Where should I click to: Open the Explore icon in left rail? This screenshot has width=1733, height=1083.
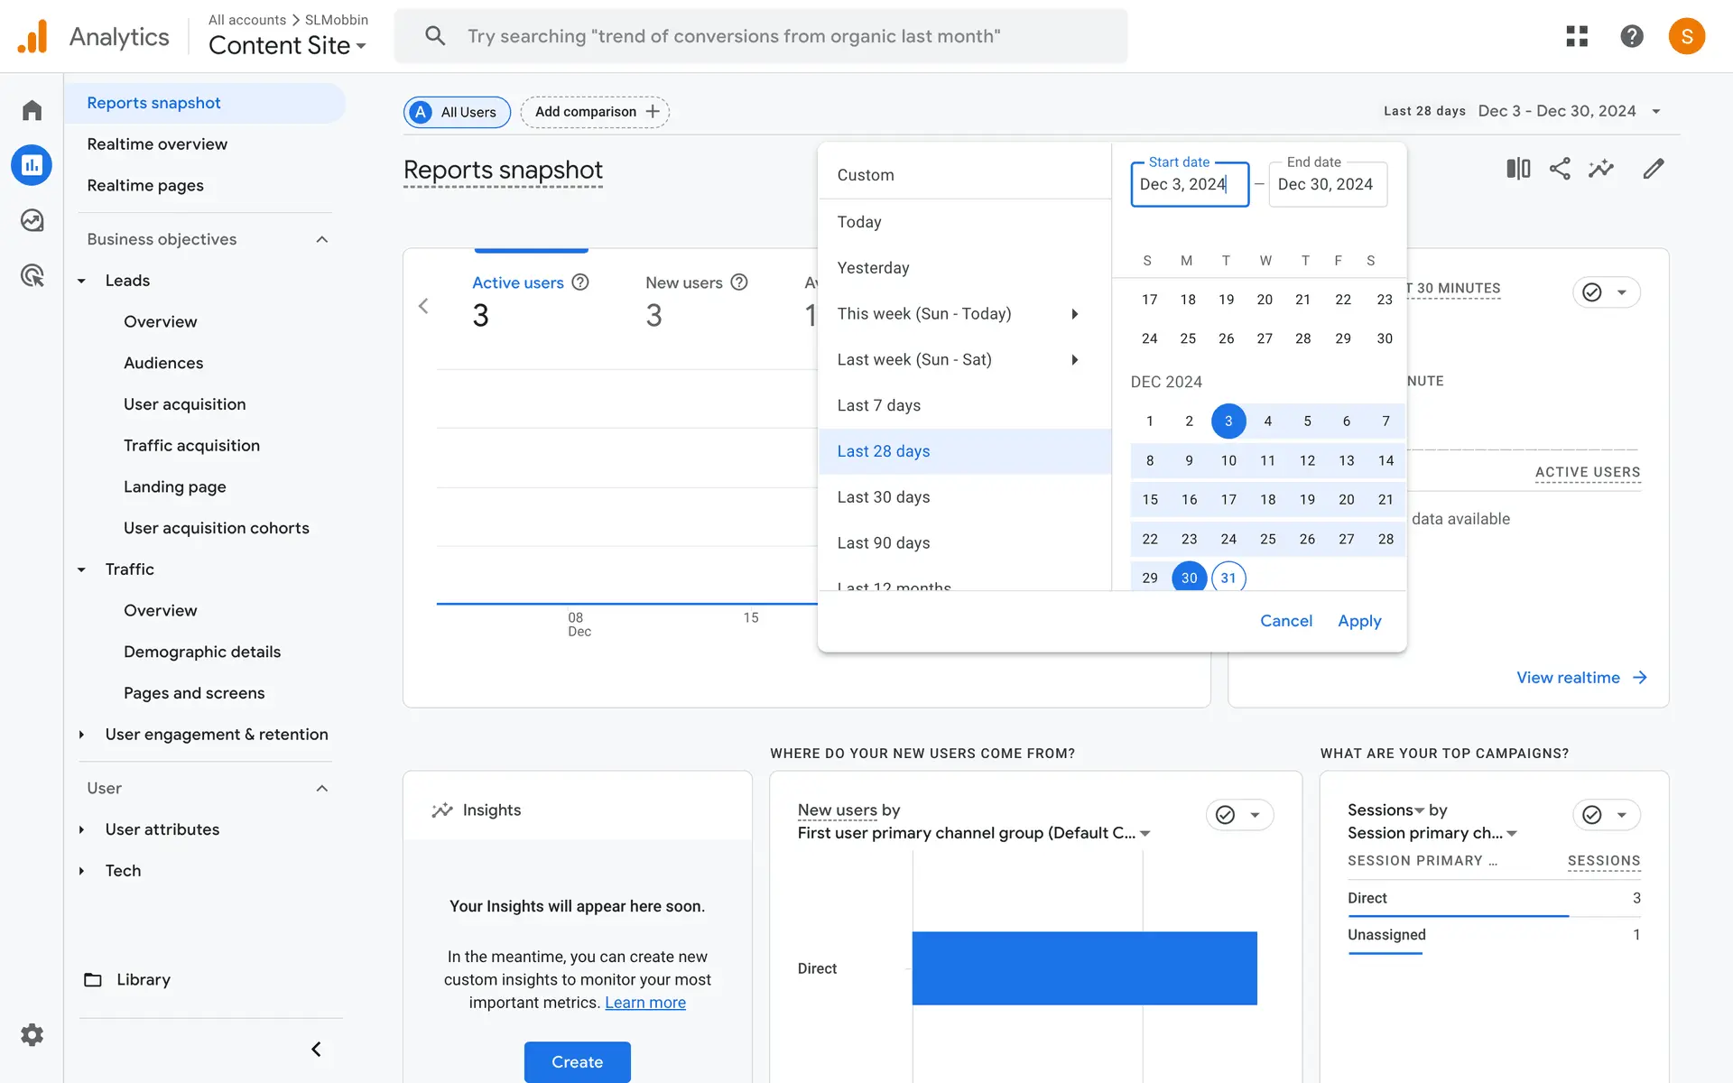coord(32,220)
